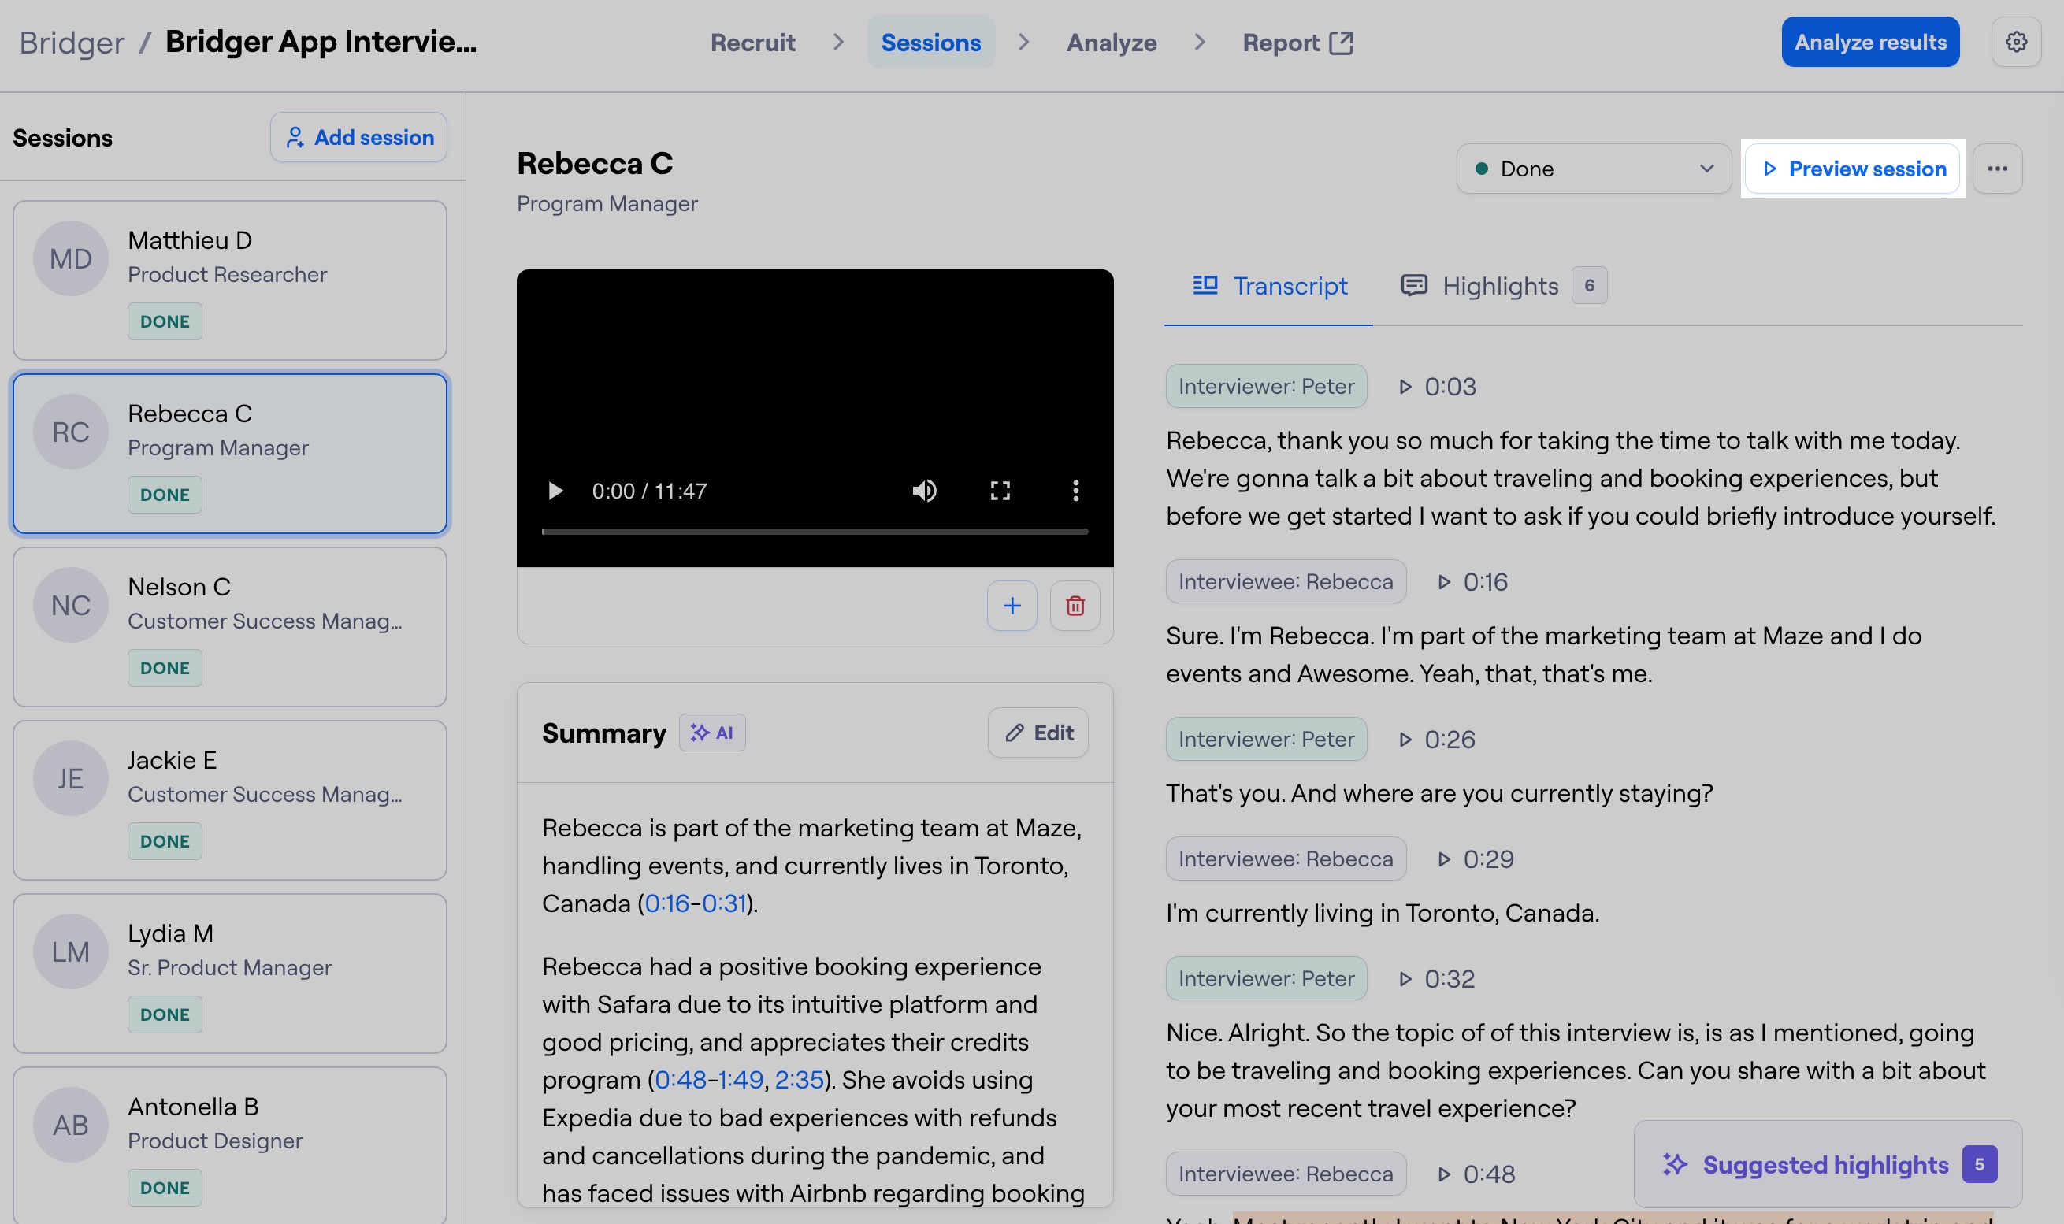Navigate to Bridger breadcrumb
2064x1224 pixels.
pyautogui.click(x=72, y=43)
